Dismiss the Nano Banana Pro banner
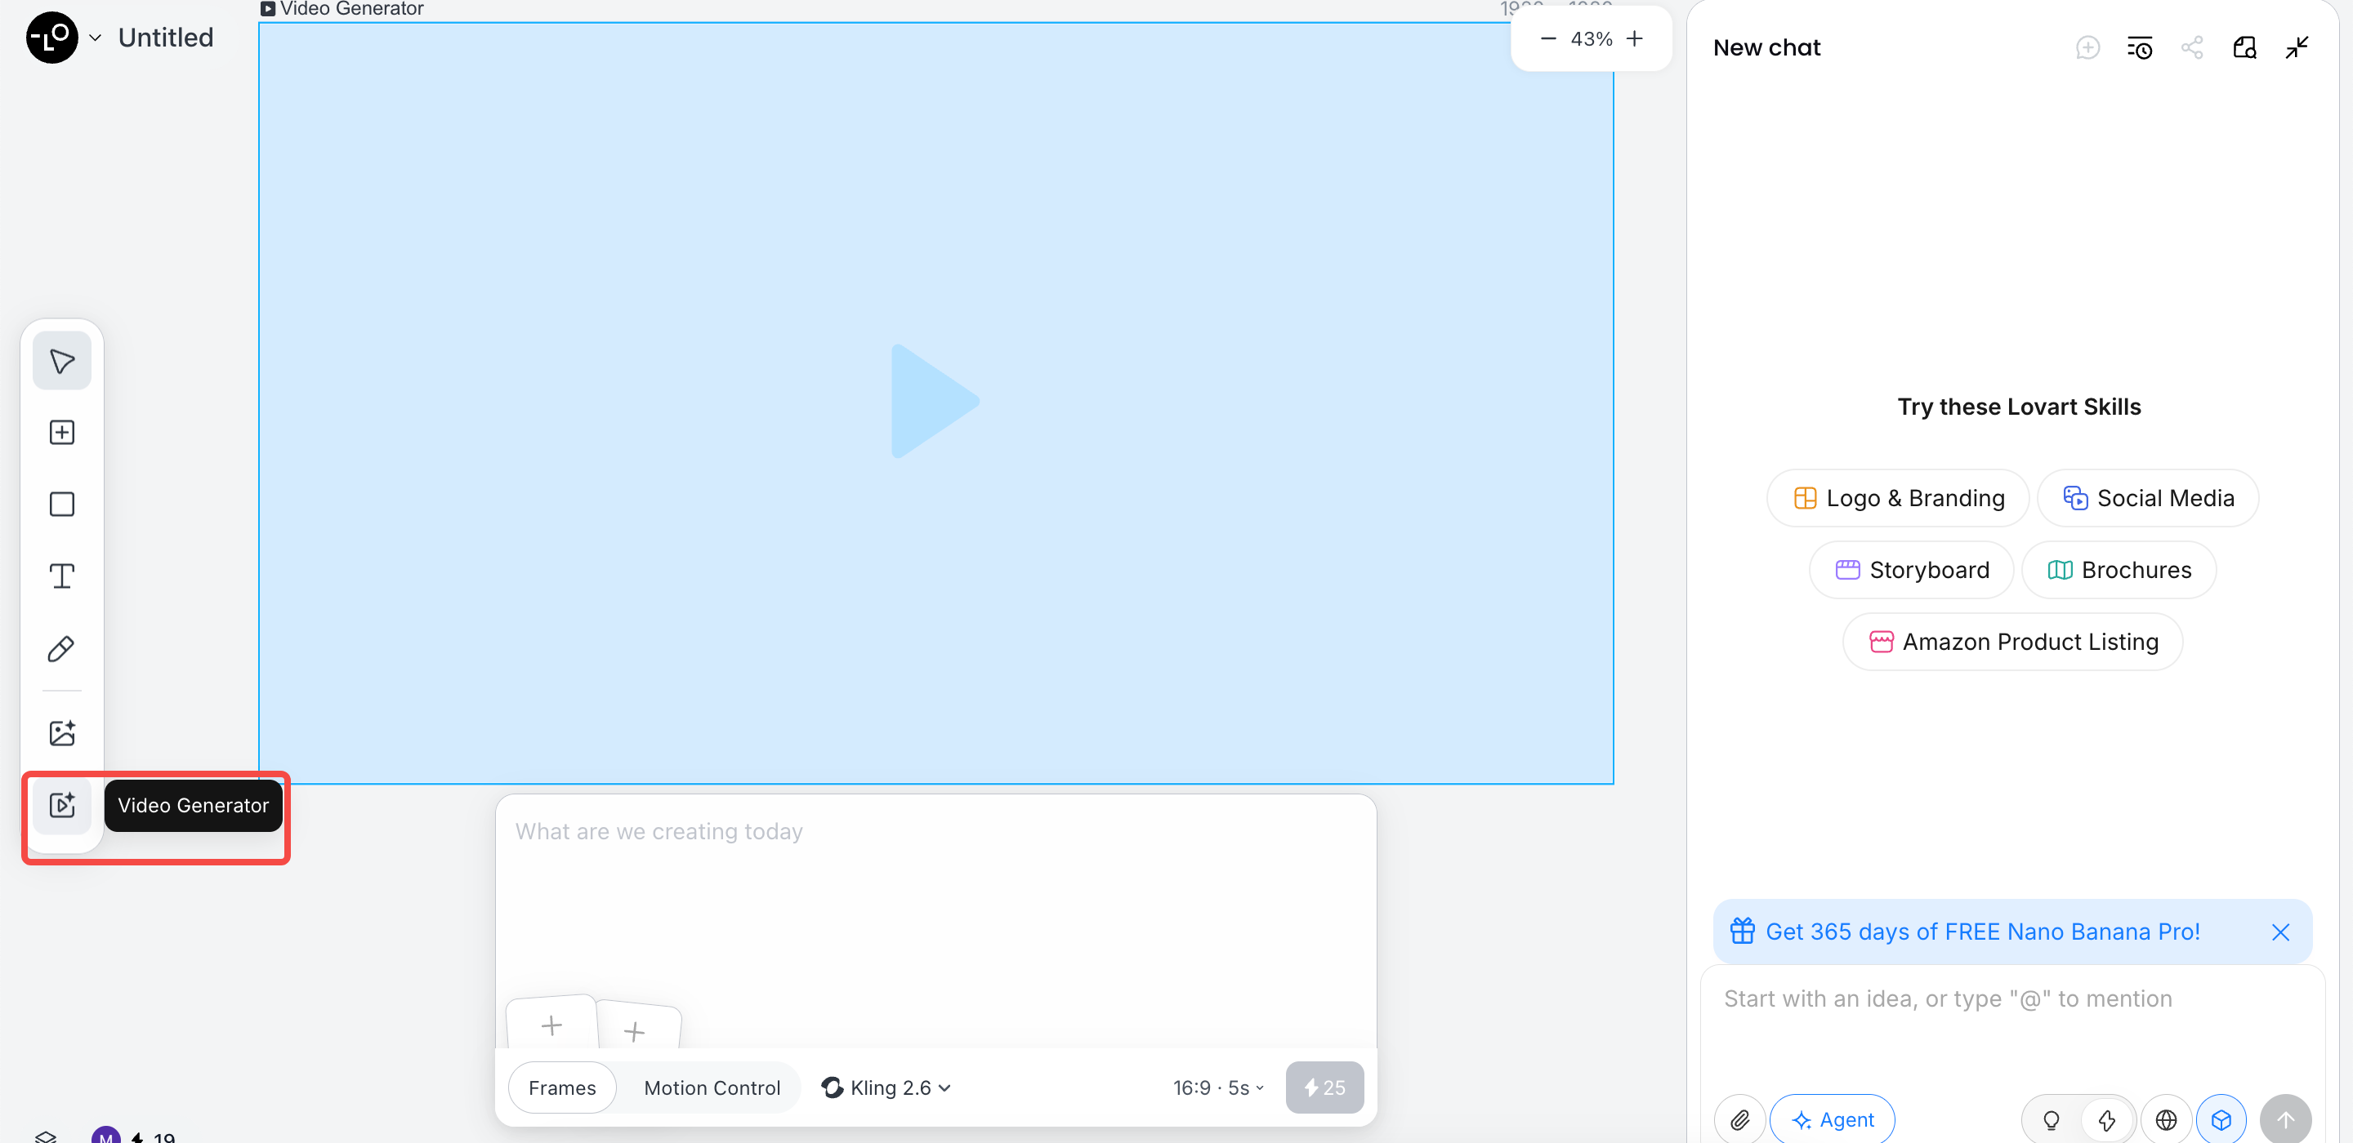The height and width of the screenshot is (1143, 2353). (2280, 932)
